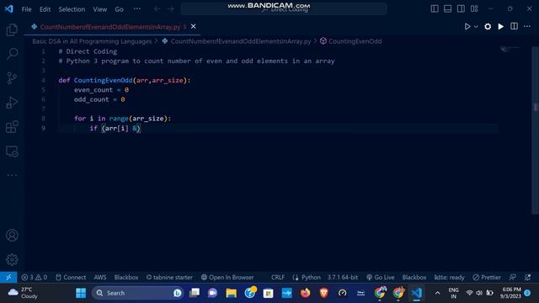This screenshot has width=539, height=303.
Task: Click the command center search box
Action: (284, 9)
